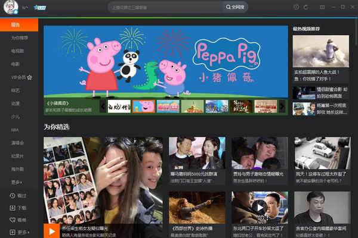Open 下载 downloads icon

(13, 208)
